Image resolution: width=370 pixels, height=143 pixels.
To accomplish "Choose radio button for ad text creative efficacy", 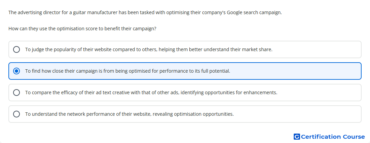I will [16, 93].
